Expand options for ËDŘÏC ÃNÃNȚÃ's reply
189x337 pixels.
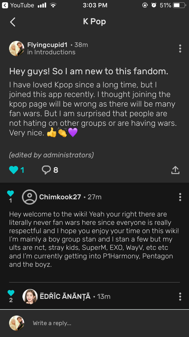coord(180,296)
